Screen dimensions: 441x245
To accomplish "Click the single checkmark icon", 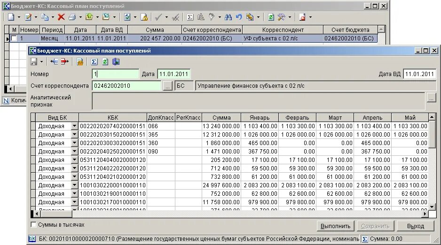I will pyautogui.click(x=158, y=17).
